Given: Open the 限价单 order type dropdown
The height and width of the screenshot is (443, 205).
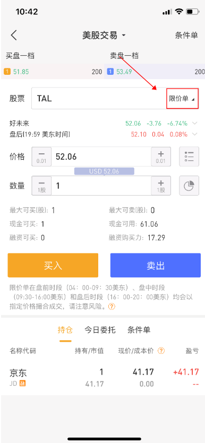Looking at the screenshot, I should (x=182, y=99).
